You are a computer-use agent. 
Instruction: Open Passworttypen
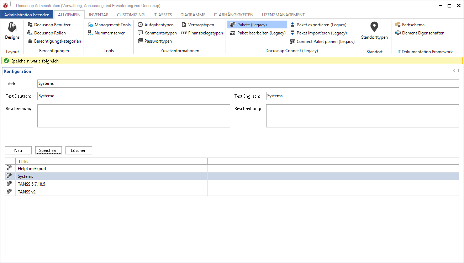[x=155, y=41]
